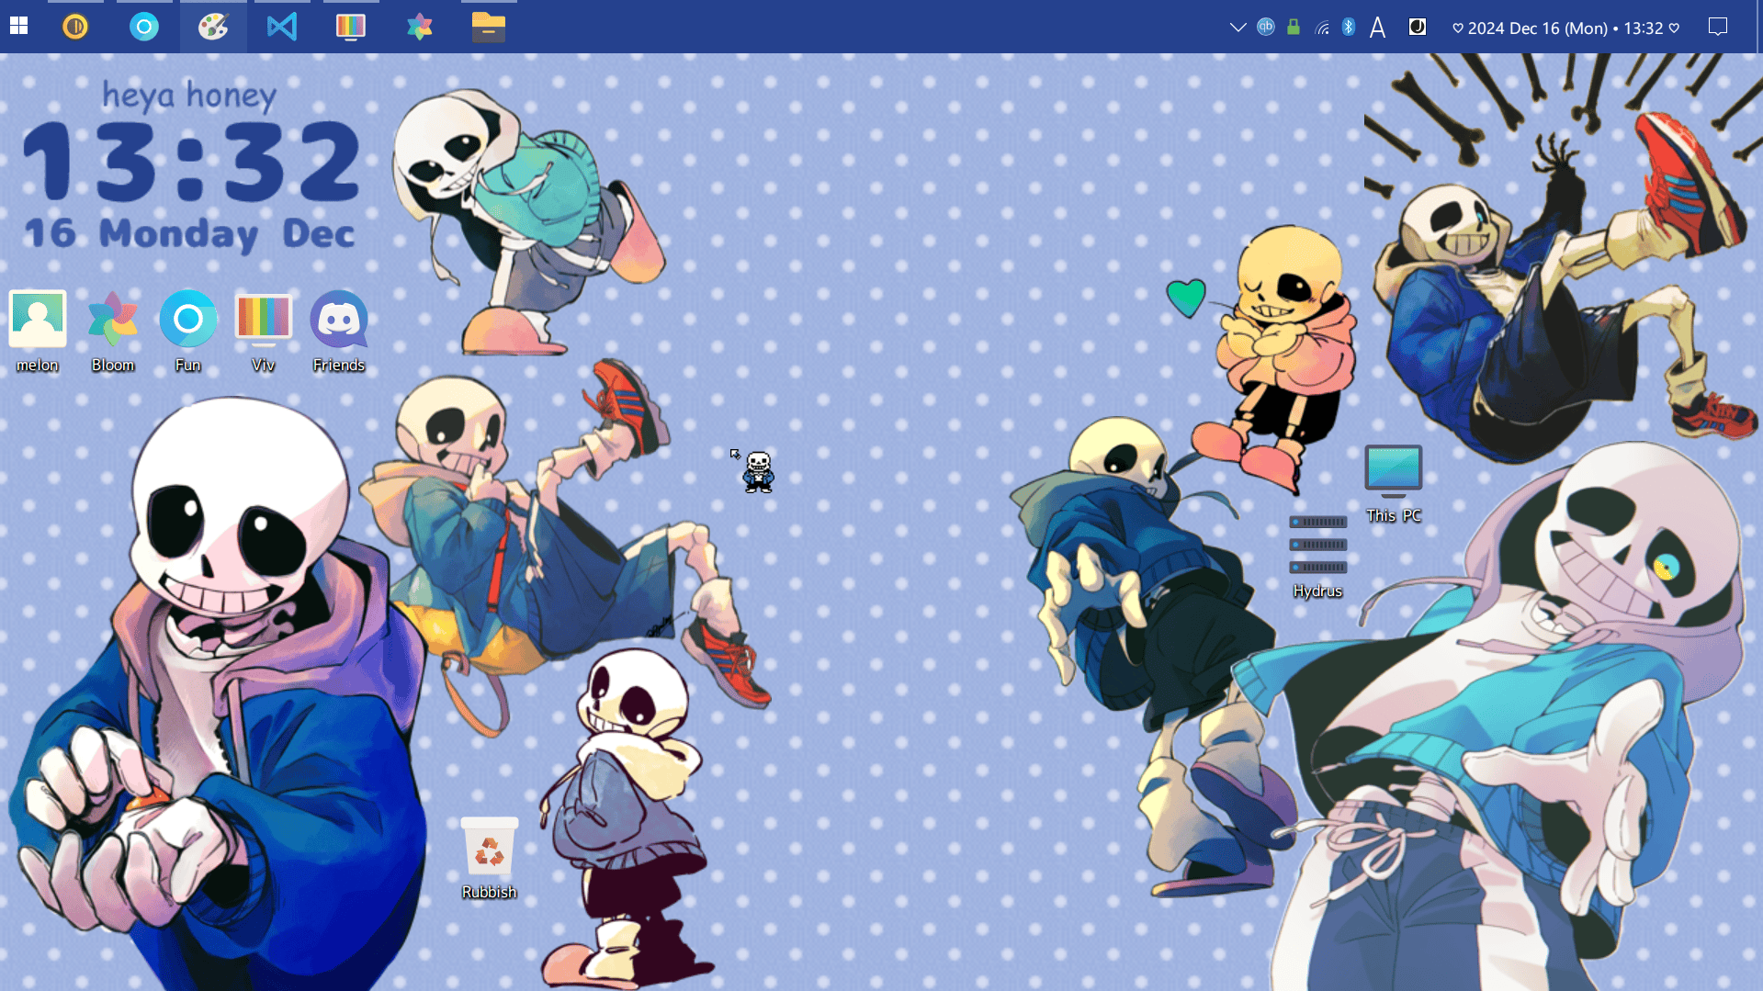This screenshot has width=1763, height=991.
Task: Click the rainbow TV taskbar icon
Action: click(x=350, y=27)
